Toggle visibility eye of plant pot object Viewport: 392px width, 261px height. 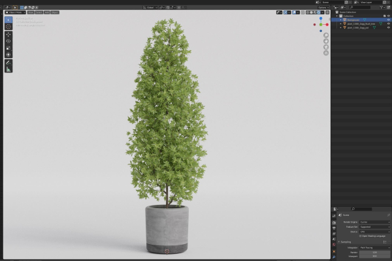(x=389, y=27)
